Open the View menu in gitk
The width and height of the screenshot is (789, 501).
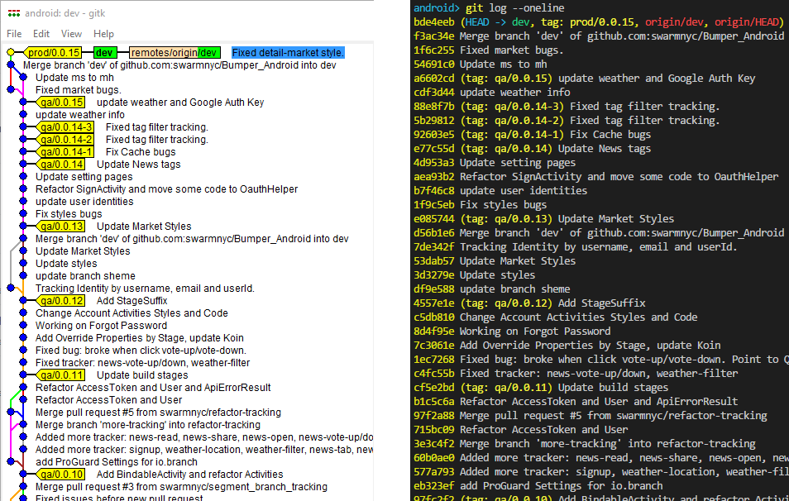pos(71,34)
